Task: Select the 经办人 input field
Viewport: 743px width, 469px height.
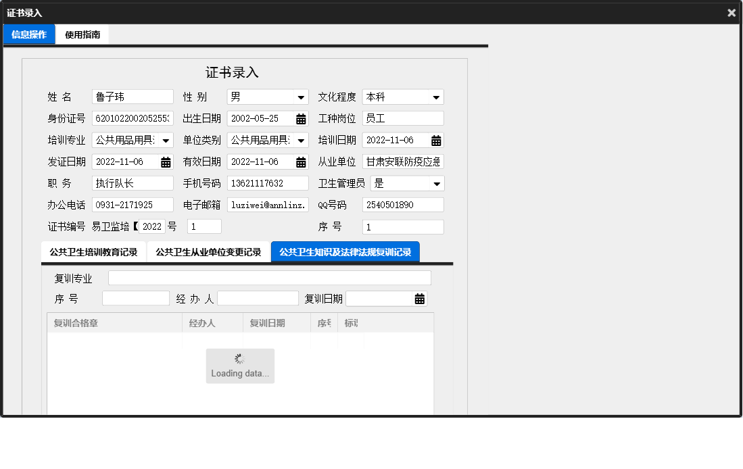Action: coord(258,298)
